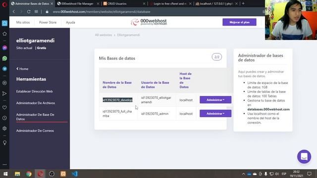Open volume control in system tray
The width and height of the screenshot is (317, 178).
click(x=277, y=174)
